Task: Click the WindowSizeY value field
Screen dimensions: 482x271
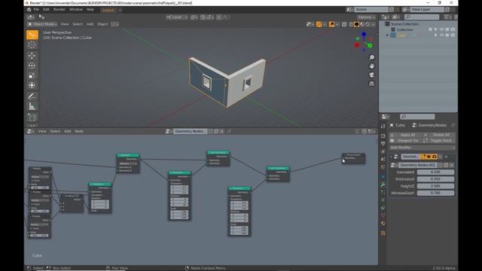Action: point(435,193)
